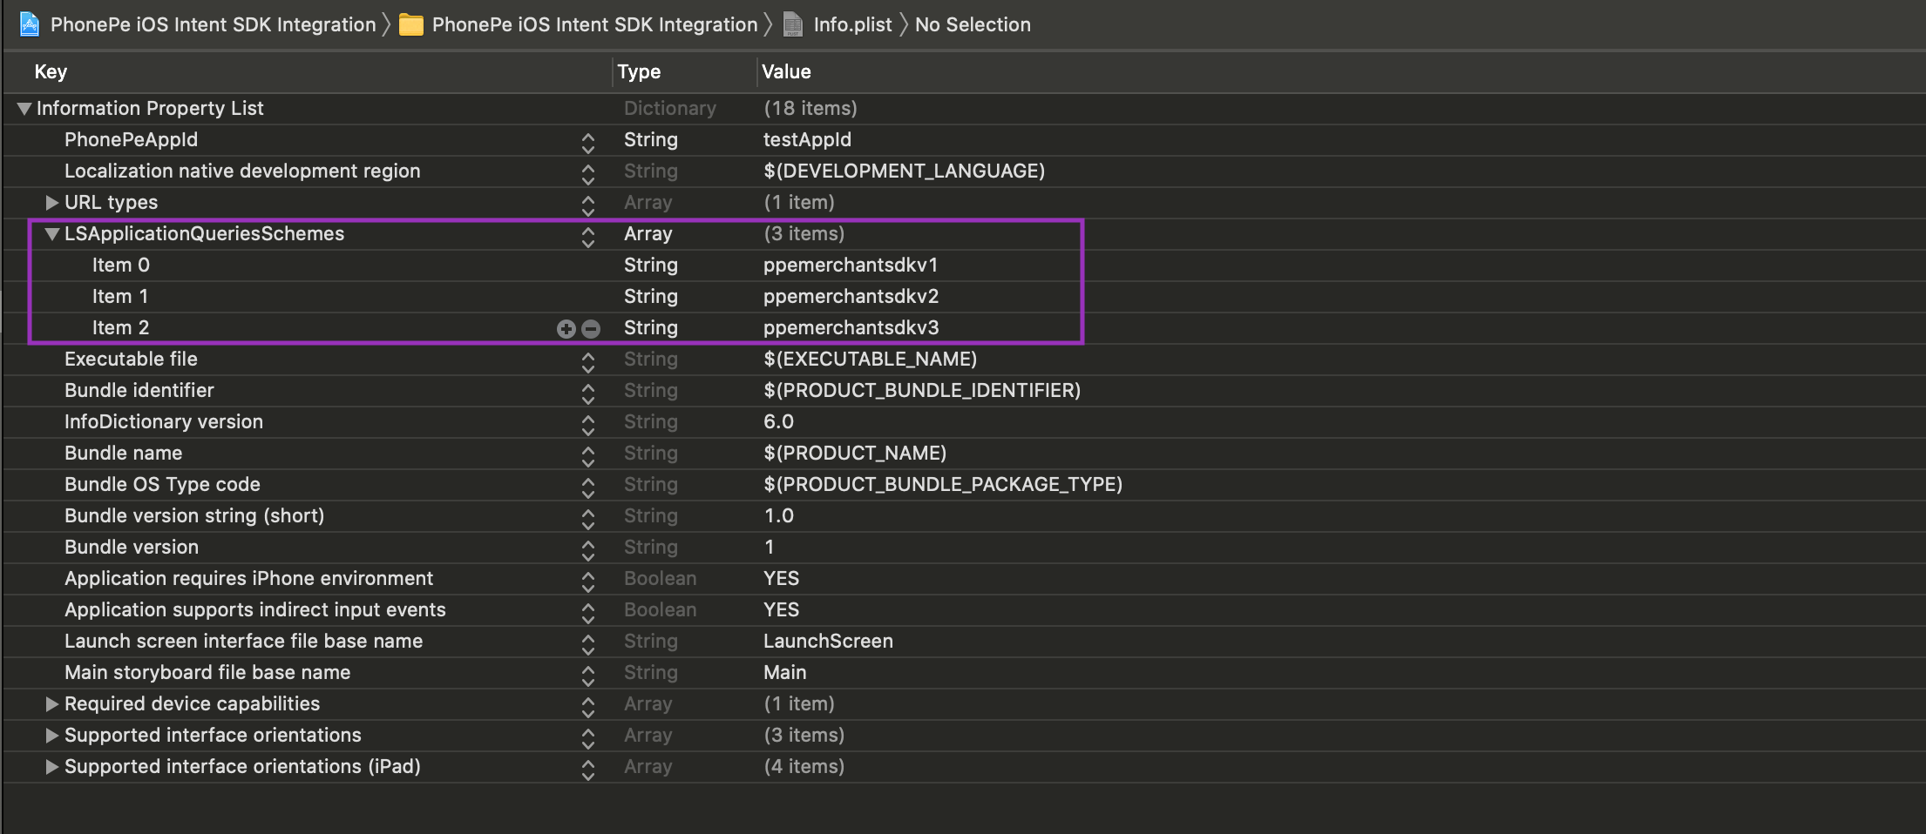Viewport: 1926px width, 834px height.
Task: Click the $(PRODUCT_NAME) value
Action: coord(855,454)
